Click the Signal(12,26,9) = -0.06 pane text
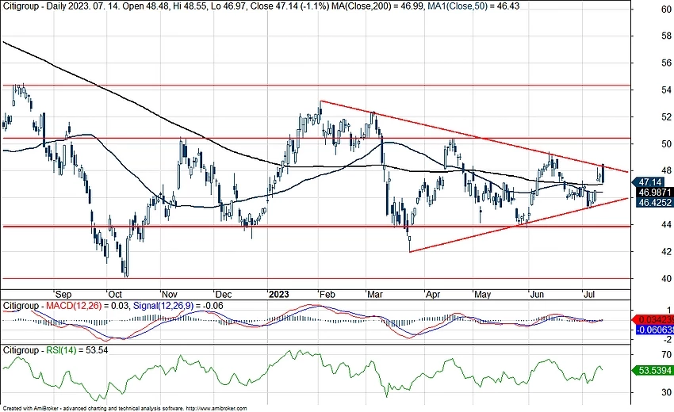The width and height of the screenshot is (674, 412). tap(178, 306)
